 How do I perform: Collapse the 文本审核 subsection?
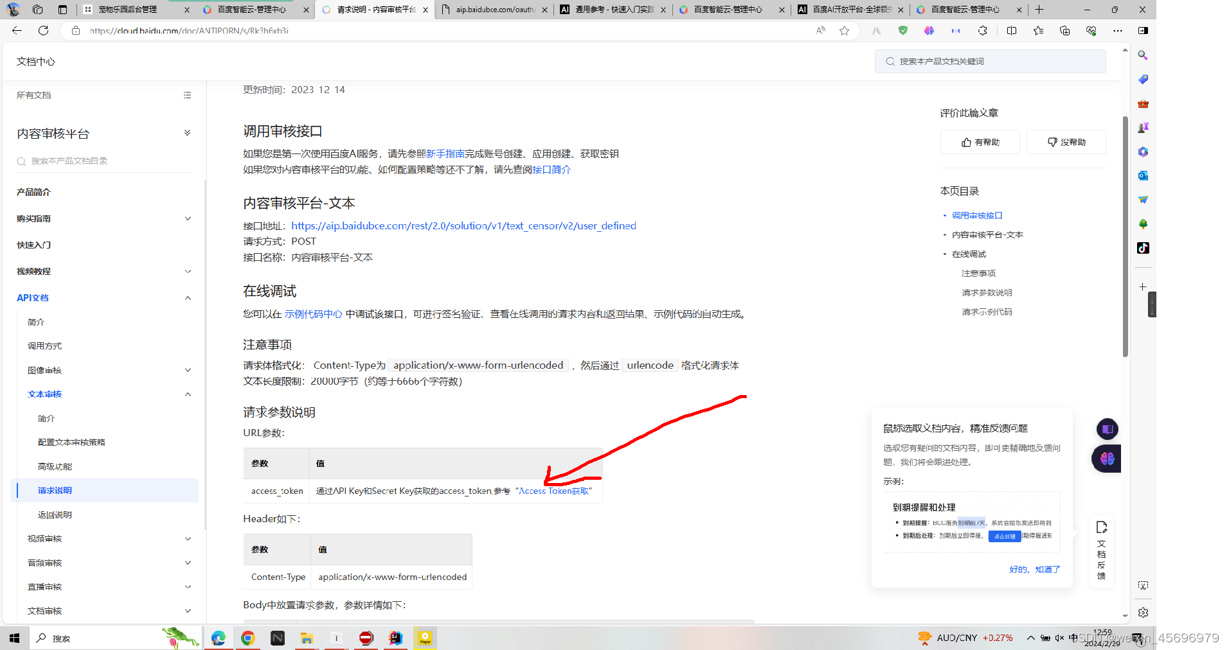(x=188, y=394)
